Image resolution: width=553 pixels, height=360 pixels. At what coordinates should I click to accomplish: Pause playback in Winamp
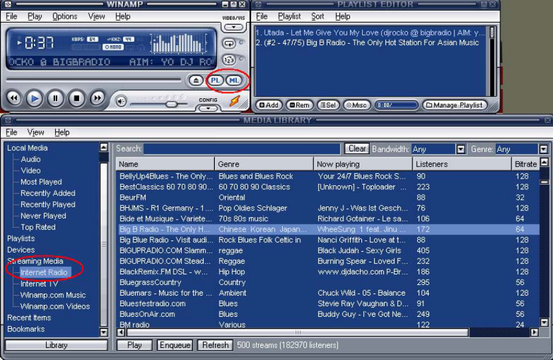click(x=55, y=98)
